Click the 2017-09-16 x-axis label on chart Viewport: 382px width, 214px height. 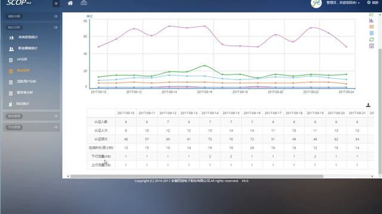click(x=205, y=92)
